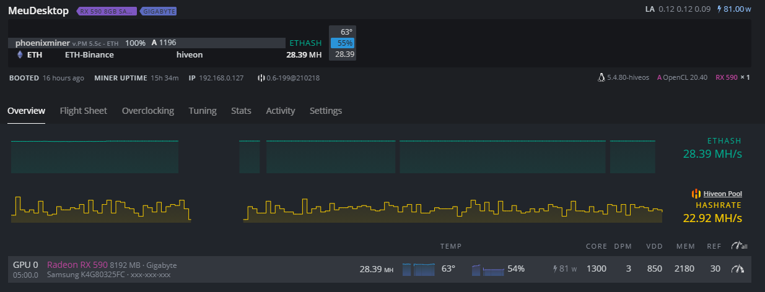Viewport: 765px width, 292px height.
Task: Open the Stats tab
Action: point(241,111)
